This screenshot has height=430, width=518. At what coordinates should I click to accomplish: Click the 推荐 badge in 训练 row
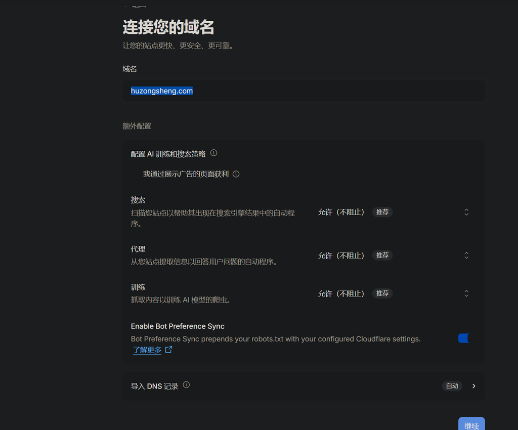pos(382,293)
